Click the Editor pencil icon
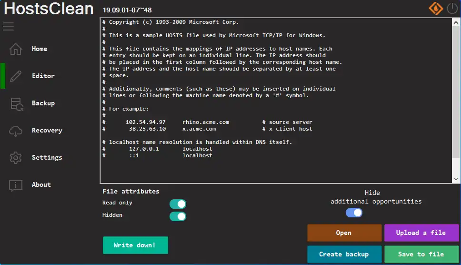This screenshot has width=461, height=265. 16,76
